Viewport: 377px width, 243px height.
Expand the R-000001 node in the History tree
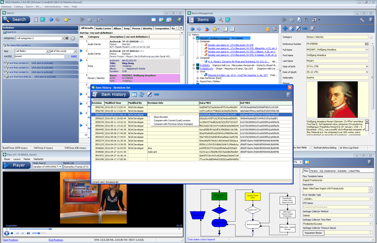tap(193, 65)
